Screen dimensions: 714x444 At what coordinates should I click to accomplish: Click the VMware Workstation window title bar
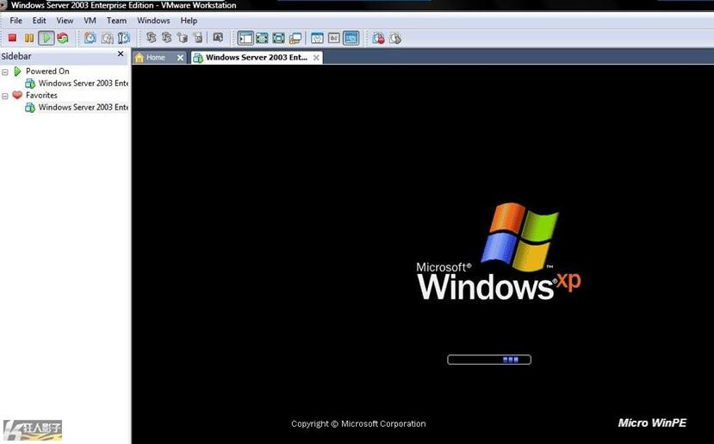(357, 5)
